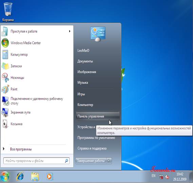The height and width of the screenshot is (183, 193).
Task: Open the Калькулятор calculator icon
Action: coord(5,55)
